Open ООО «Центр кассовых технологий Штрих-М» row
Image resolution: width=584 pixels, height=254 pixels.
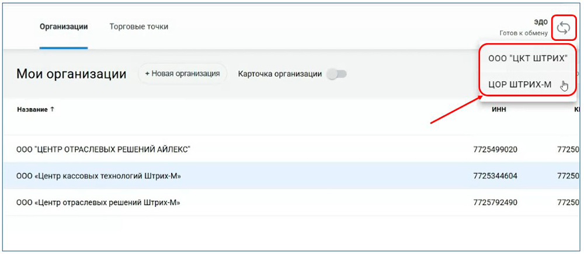99,176
